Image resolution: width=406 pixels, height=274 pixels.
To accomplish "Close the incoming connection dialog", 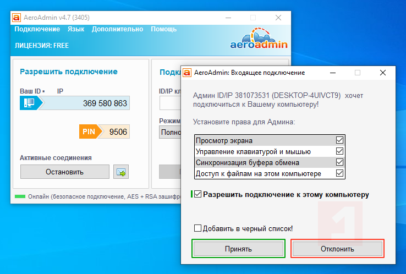I will click(383, 73).
